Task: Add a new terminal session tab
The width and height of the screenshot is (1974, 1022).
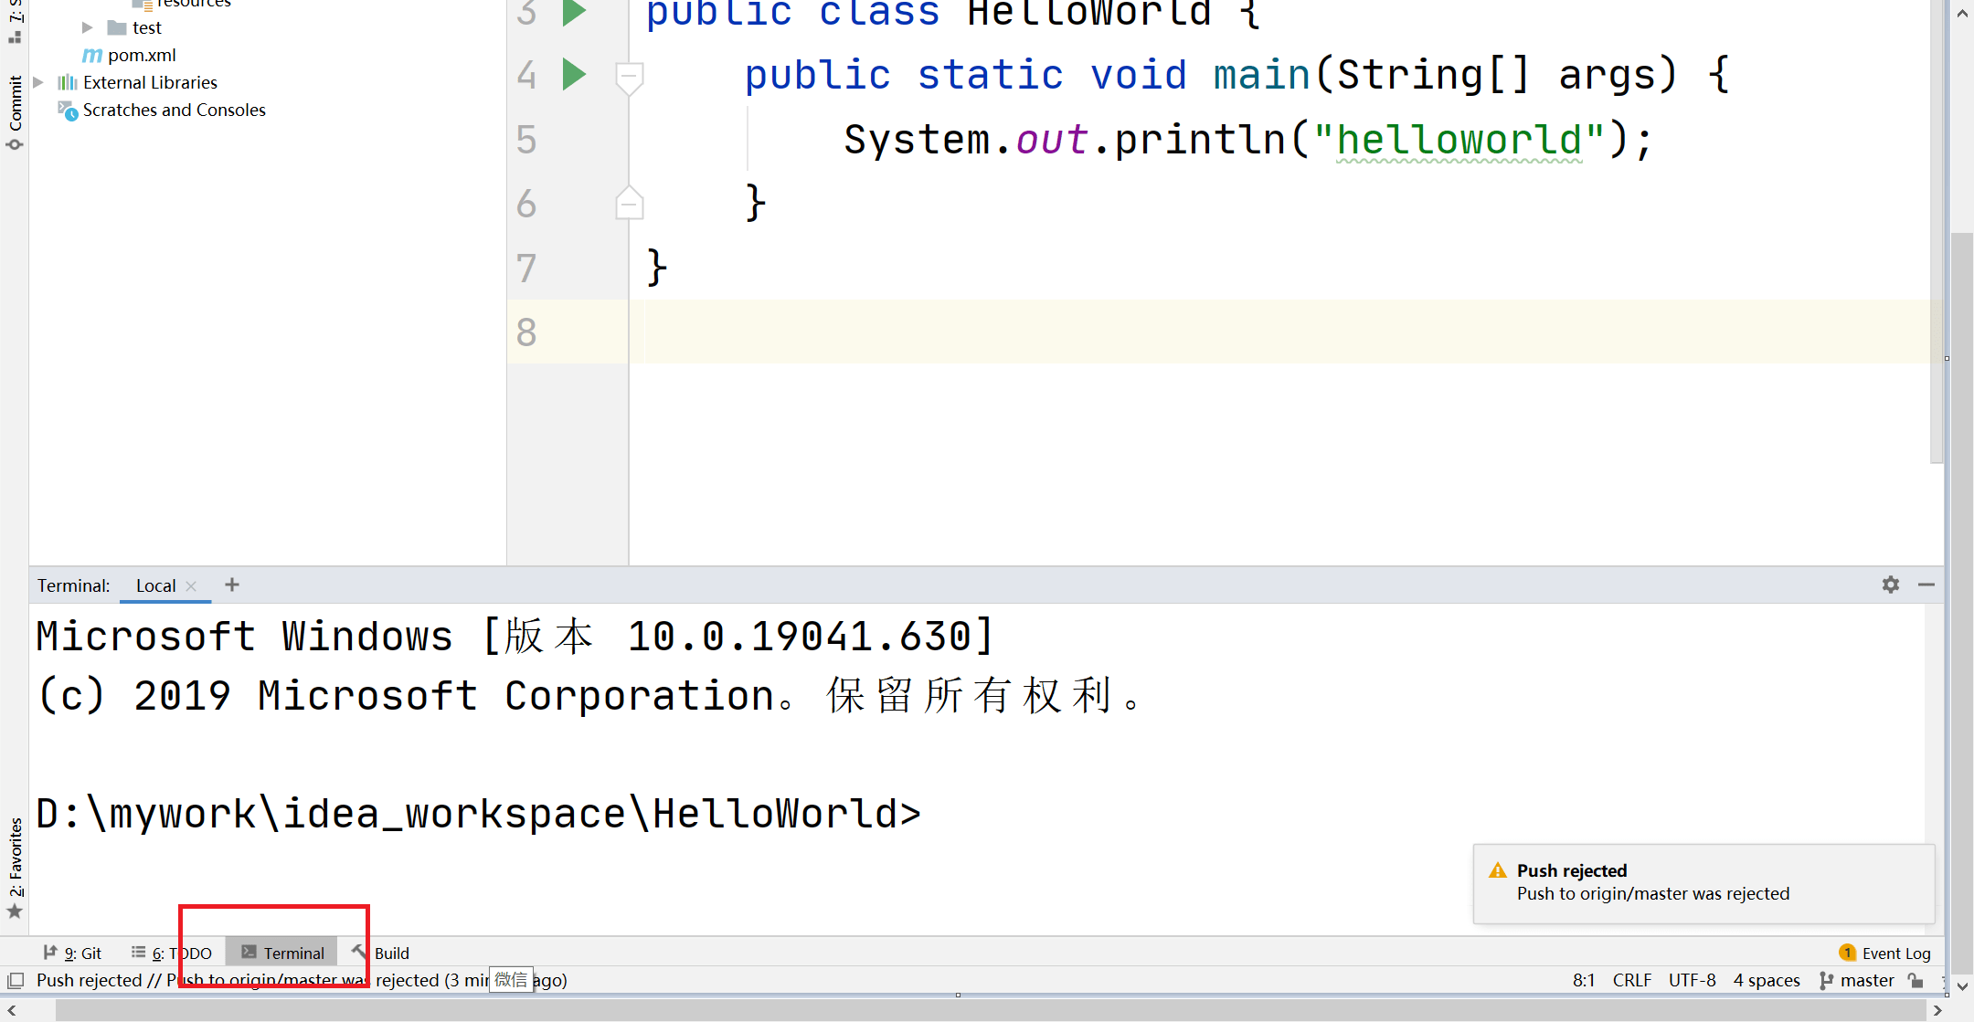Action: 232,585
